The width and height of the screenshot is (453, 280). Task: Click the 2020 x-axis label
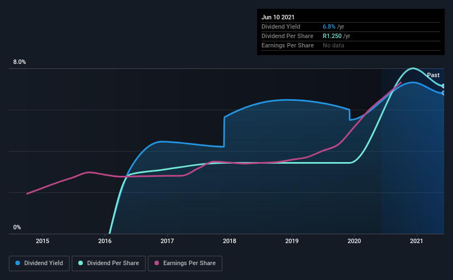354,241
